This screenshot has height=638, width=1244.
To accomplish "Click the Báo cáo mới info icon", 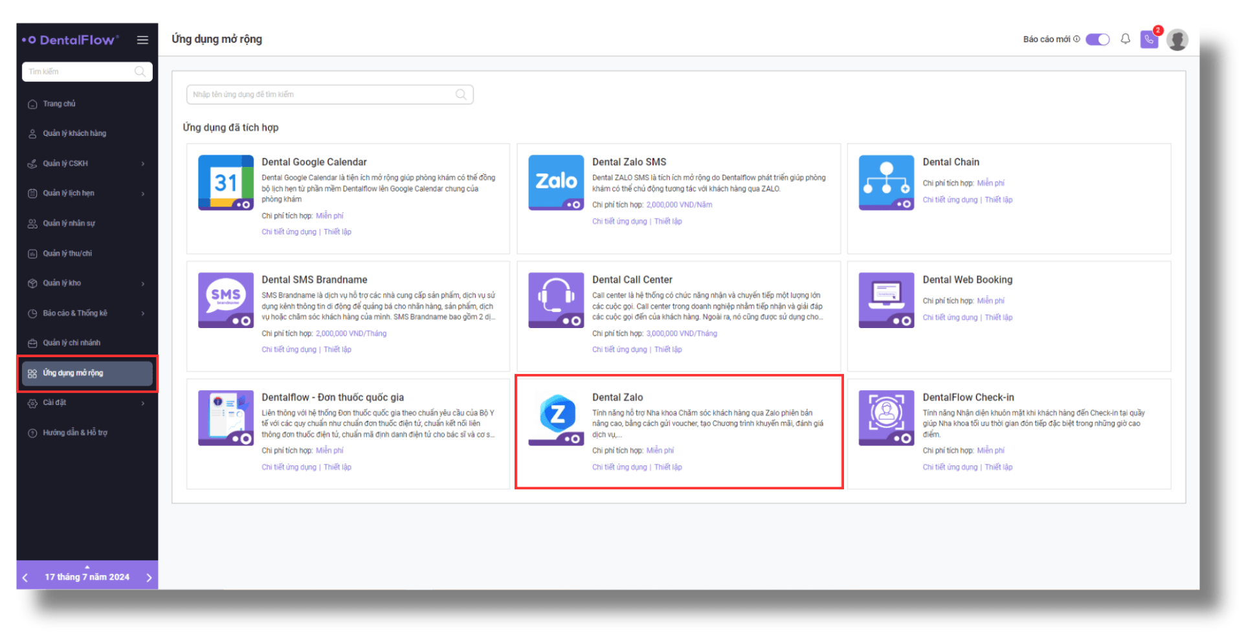I will pyautogui.click(x=1076, y=39).
